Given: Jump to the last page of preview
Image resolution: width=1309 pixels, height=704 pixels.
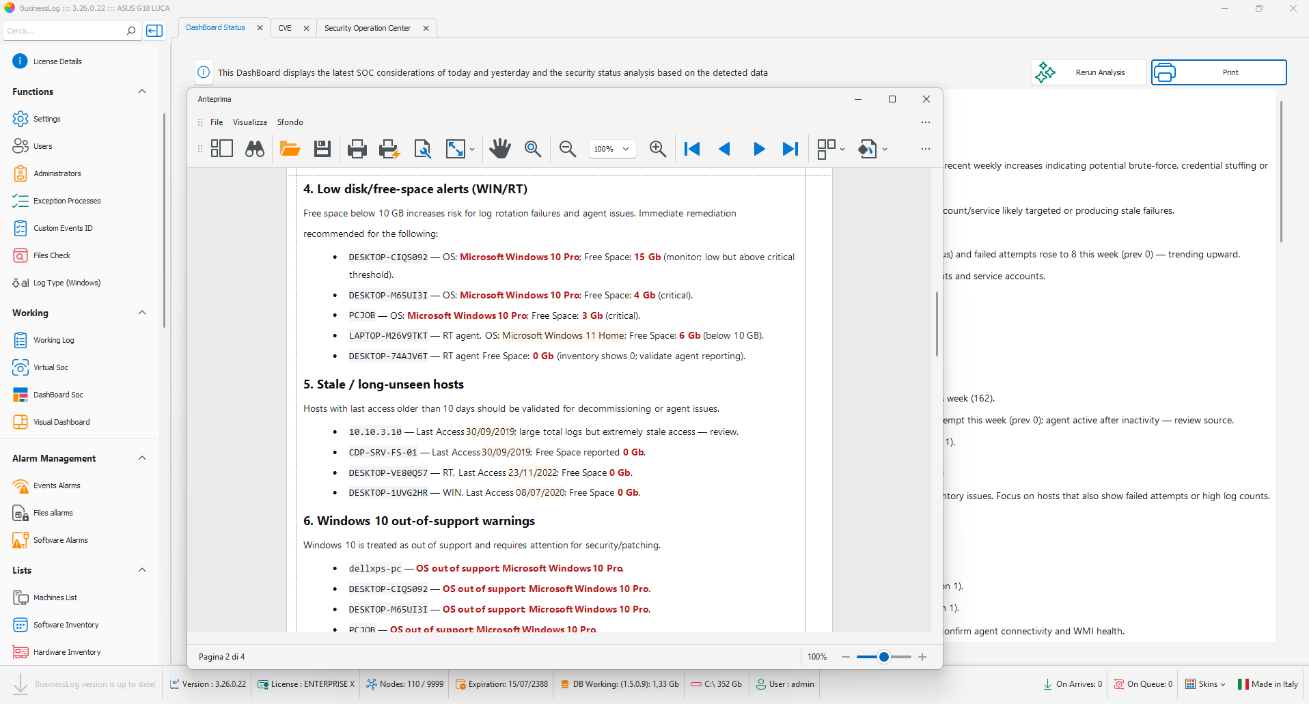Looking at the screenshot, I should pyautogui.click(x=790, y=149).
